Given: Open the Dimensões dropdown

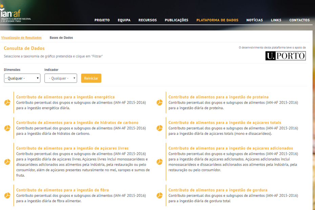Looking at the screenshot, I should pyautogui.click(x=22, y=78).
